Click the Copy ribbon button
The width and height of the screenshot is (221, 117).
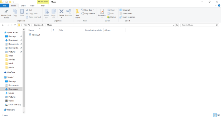click(15, 13)
